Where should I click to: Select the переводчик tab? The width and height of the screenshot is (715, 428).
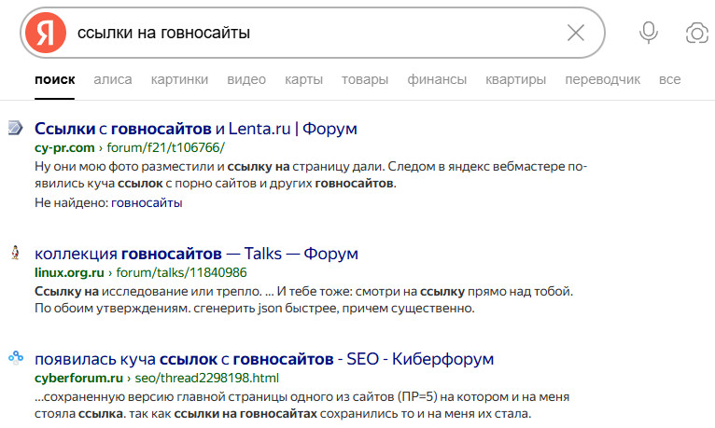pos(602,80)
